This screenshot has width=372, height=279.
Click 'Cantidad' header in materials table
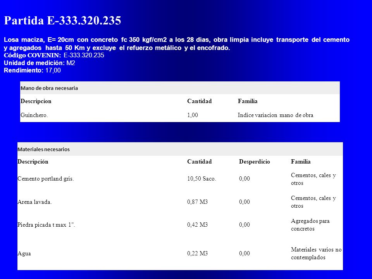[x=199, y=162]
